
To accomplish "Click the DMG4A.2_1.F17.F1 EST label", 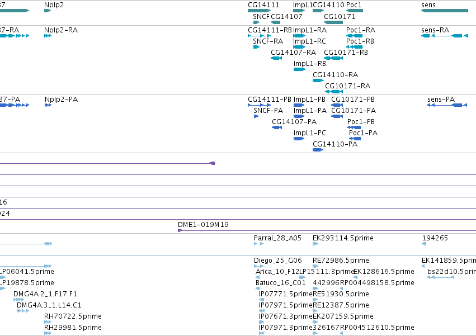I will click(45, 294).
